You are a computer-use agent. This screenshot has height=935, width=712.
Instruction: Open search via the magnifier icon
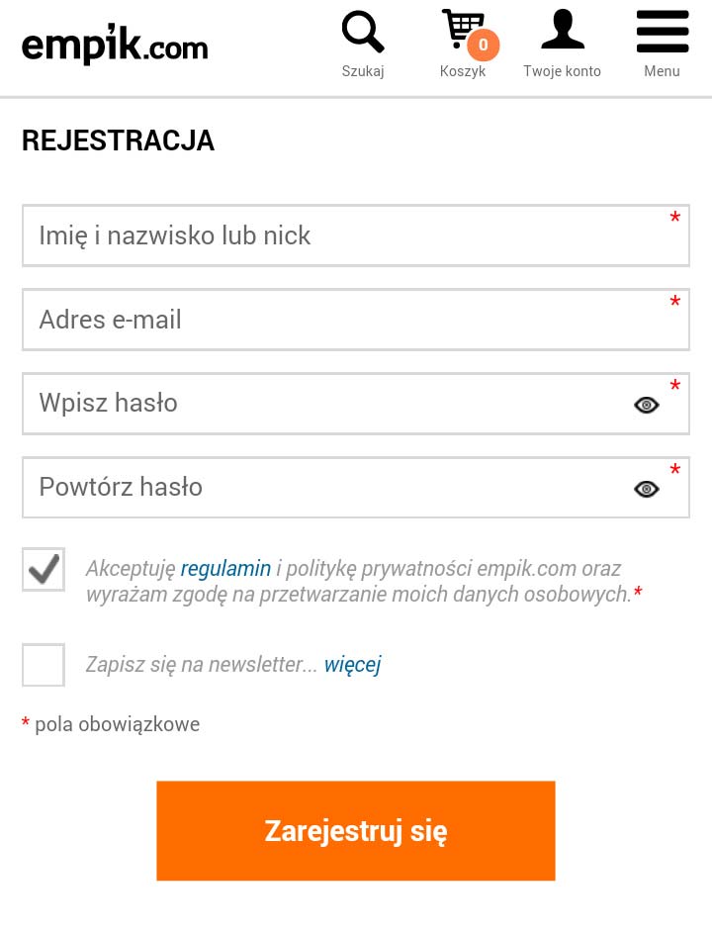(363, 33)
